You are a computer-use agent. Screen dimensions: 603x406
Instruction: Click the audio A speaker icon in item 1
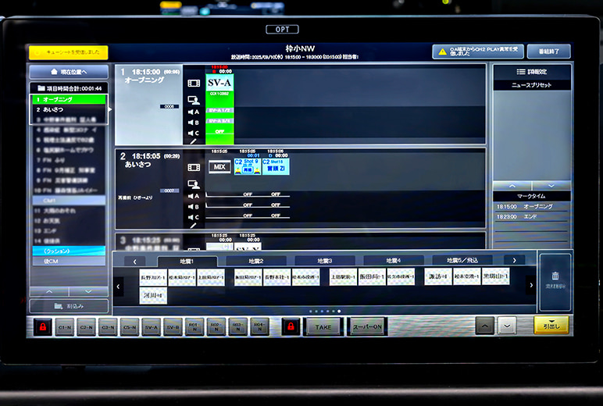(194, 112)
